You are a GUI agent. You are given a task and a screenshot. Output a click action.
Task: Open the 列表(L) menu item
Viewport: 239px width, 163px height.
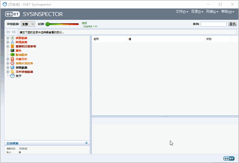(x=212, y=12)
